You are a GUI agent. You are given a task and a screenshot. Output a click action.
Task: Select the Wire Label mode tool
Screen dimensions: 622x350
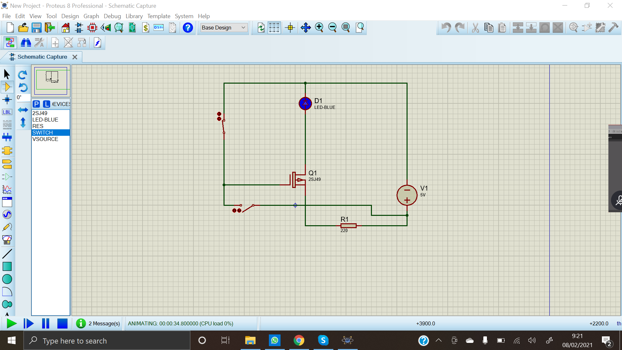(x=7, y=112)
